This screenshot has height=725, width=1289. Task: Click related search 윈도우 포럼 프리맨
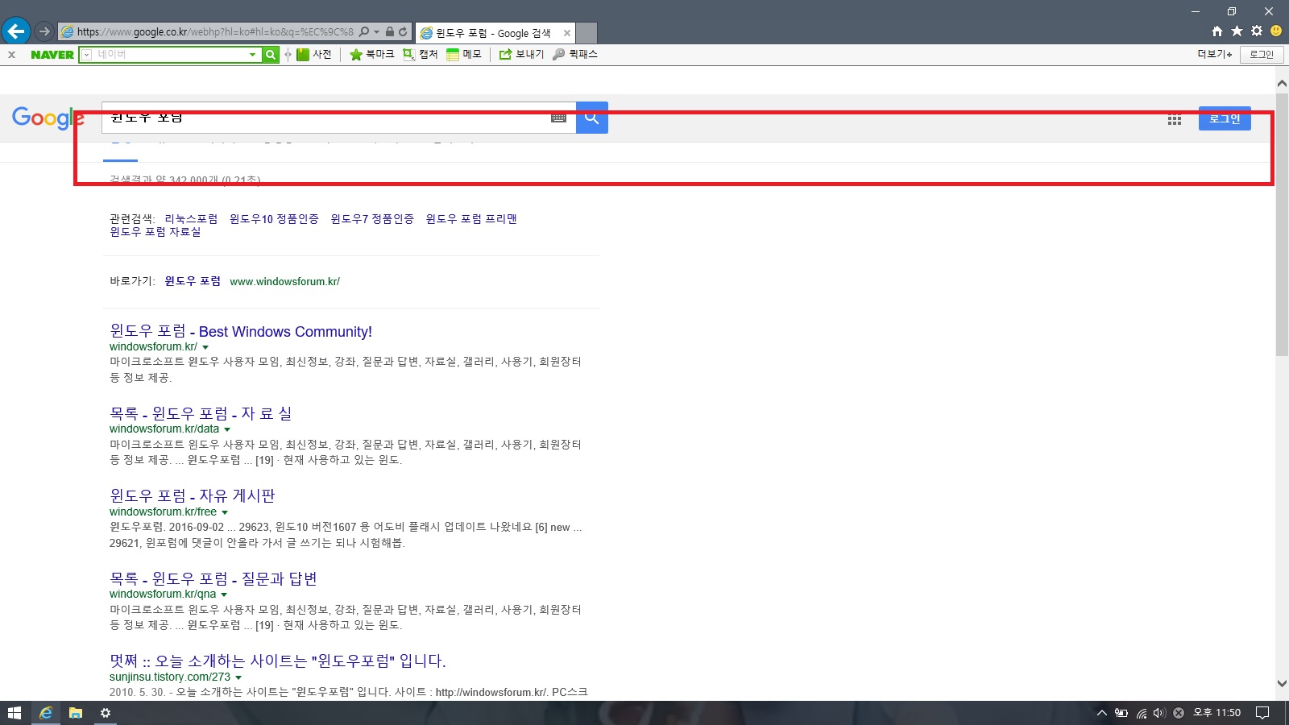(x=471, y=218)
